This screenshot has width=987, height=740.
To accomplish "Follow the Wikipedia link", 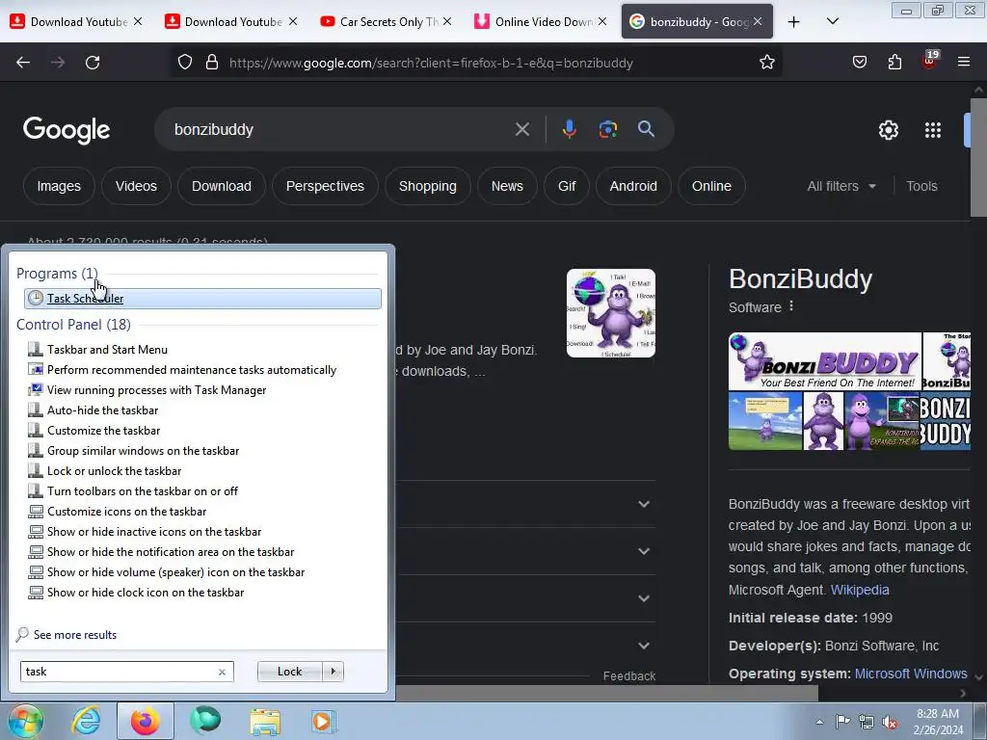I will [x=859, y=590].
